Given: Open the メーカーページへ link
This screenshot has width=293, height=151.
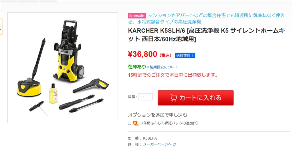Looking at the screenshot, I should point(157,144).
